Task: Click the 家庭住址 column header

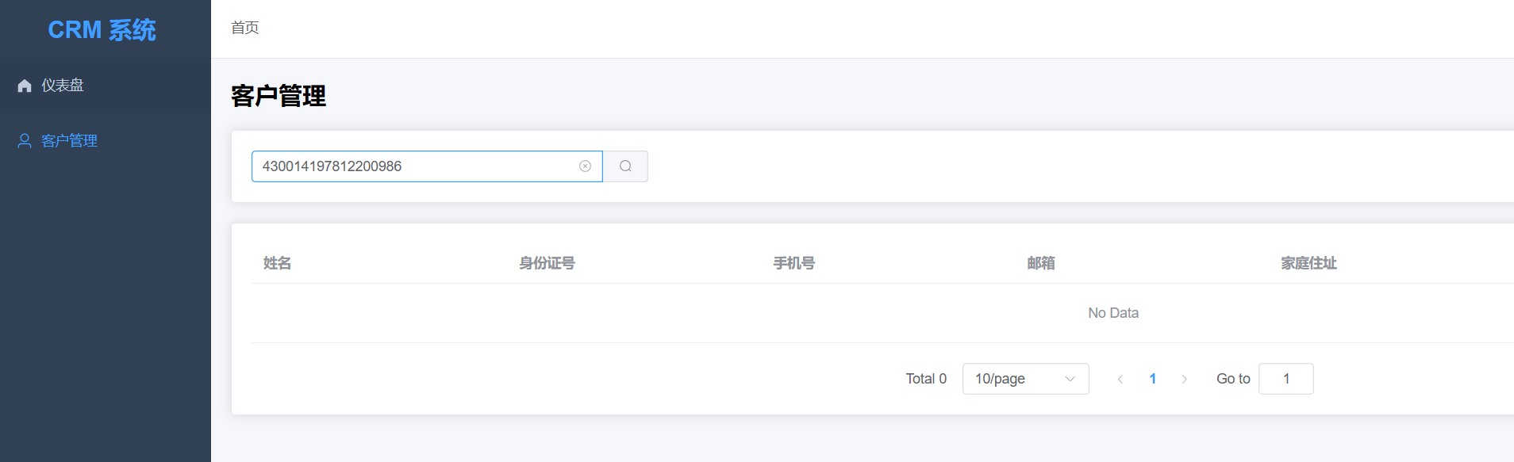Action: 1308,263
